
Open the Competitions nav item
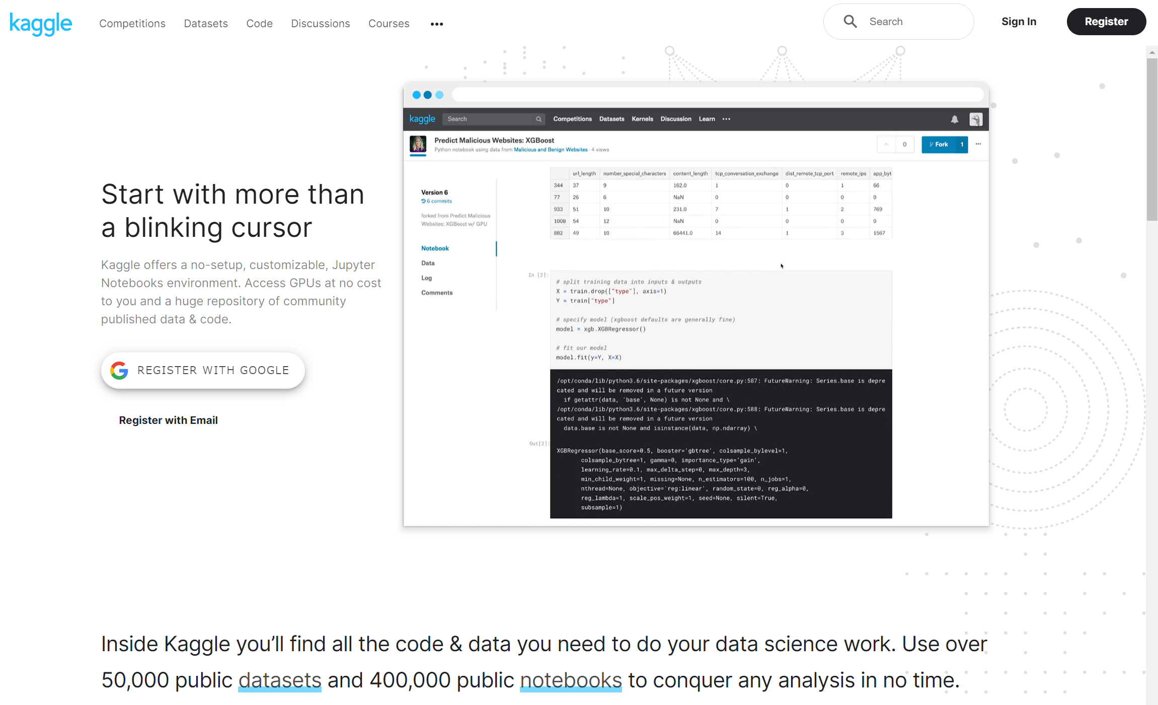[x=132, y=24]
